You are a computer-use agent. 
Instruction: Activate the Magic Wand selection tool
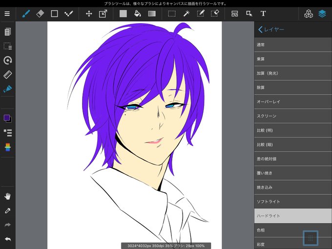187,14
